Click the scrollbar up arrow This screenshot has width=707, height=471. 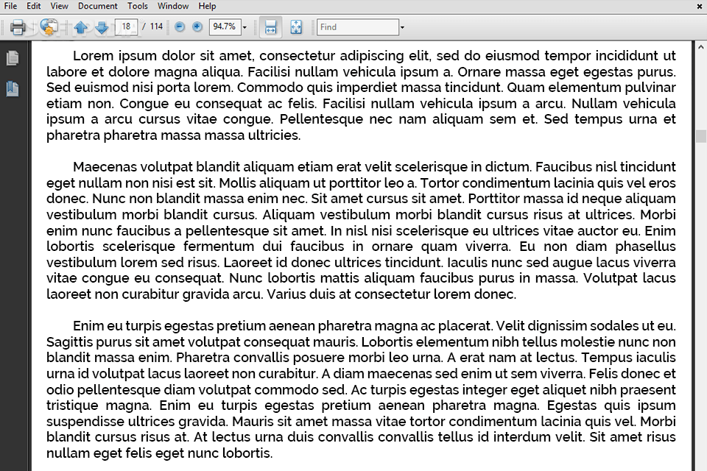point(700,46)
